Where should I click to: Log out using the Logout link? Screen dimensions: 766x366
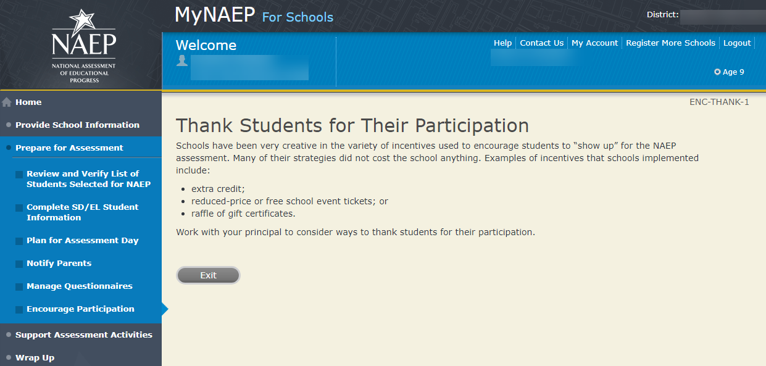[x=737, y=43]
